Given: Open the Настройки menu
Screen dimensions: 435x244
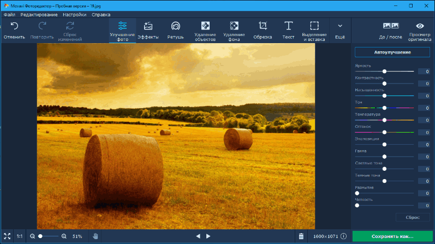Looking at the screenshot, I should (74, 15).
